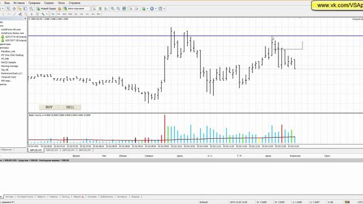The image size is (363, 204).
Task: Select the horizontal line drawing tool
Action: [9, 14]
